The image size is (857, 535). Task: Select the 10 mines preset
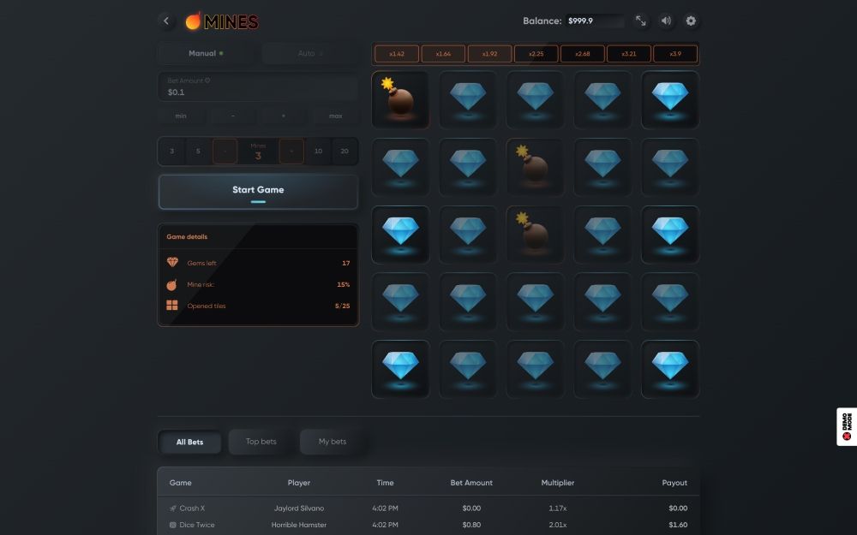point(318,152)
